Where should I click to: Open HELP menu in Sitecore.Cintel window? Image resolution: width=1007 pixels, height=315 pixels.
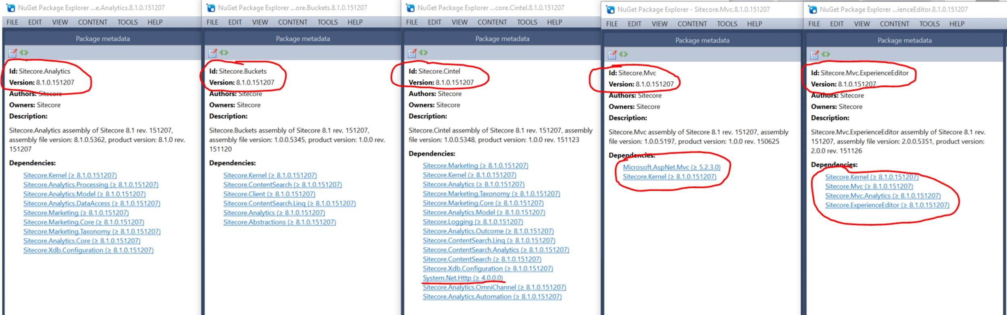click(555, 22)
